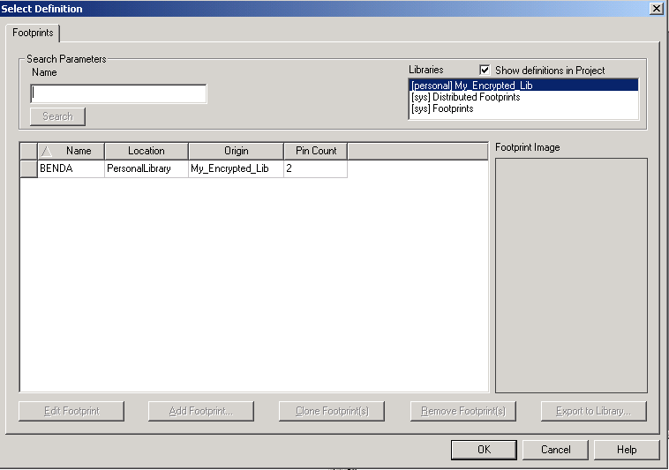669x470 pixels.
Task: Click the Pin Count value 2 cell
Action: coord(314,168)
